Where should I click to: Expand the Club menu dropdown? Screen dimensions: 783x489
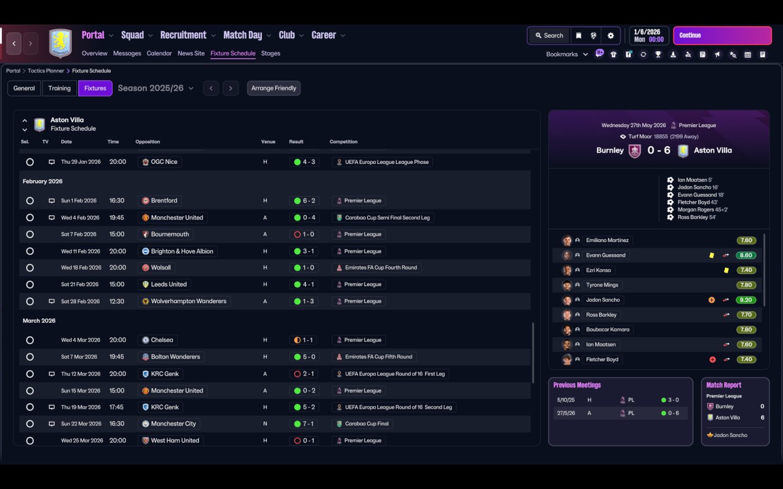pos(301,35)
